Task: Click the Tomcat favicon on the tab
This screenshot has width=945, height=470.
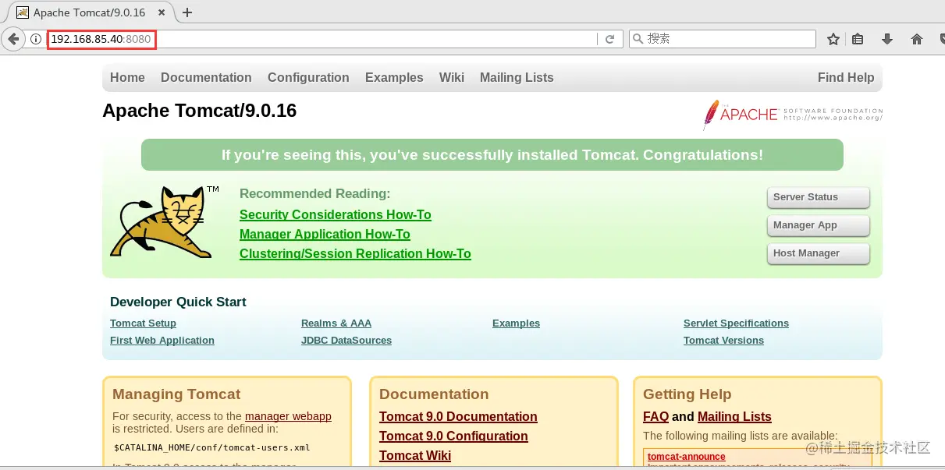Action: tap(23, 12)
